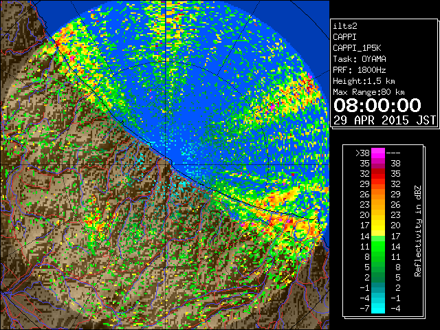Image resolution: width=440 pixels, height=330 pixels.
Task: Click the cyan -7 dBZ legend swatch
Action: click(x=378, y=308)
